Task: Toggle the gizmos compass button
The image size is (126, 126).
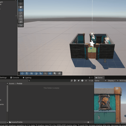Action: (59, 73)
